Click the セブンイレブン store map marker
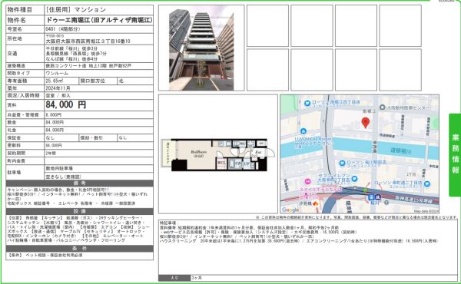 pos(354,179)
